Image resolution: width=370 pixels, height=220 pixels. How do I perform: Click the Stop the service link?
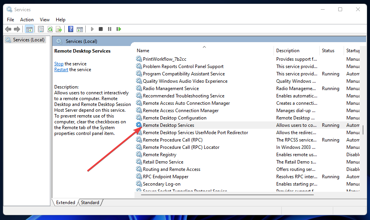(x=59, y=64)
